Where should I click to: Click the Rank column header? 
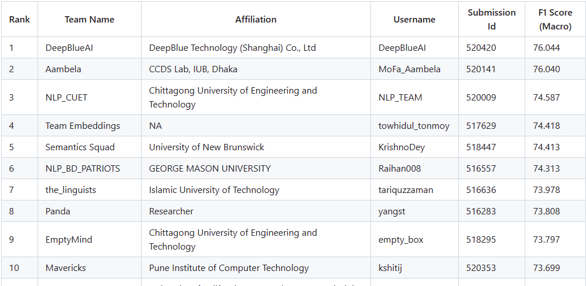20,20
